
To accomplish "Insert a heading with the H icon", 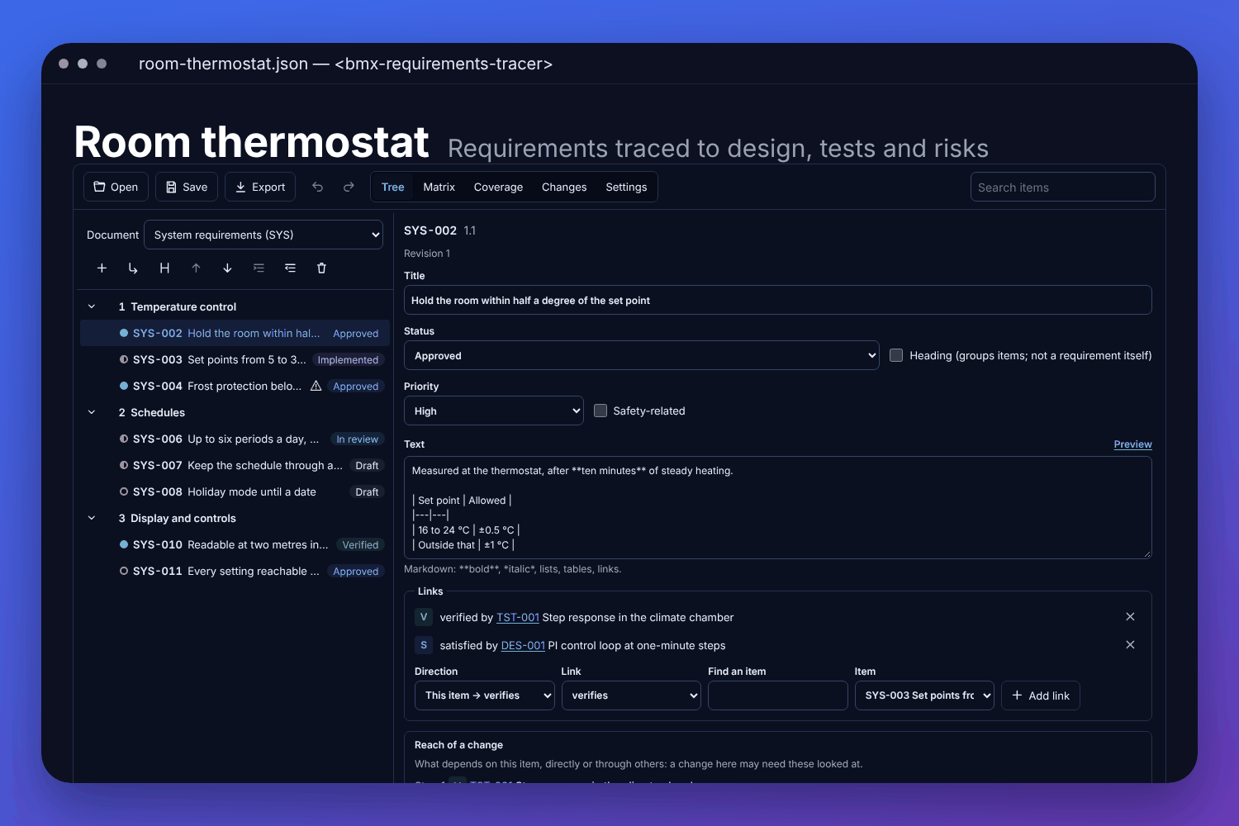I will point(164,268).
